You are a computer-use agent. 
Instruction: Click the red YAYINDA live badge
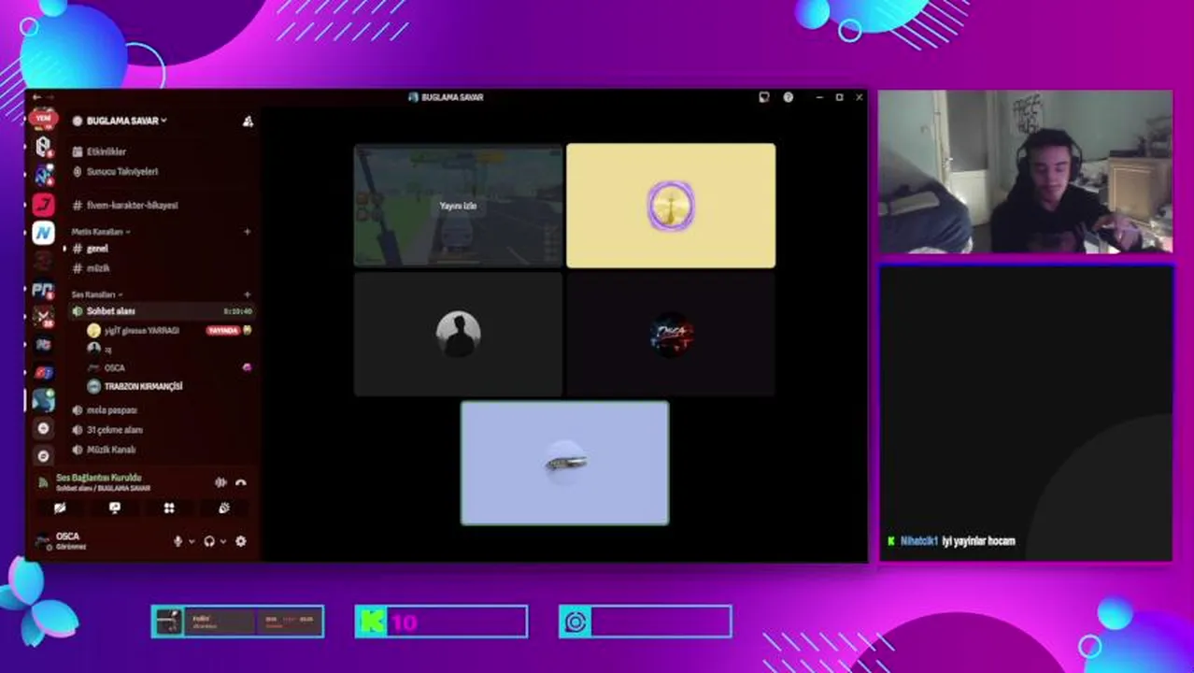coord(223,331)
